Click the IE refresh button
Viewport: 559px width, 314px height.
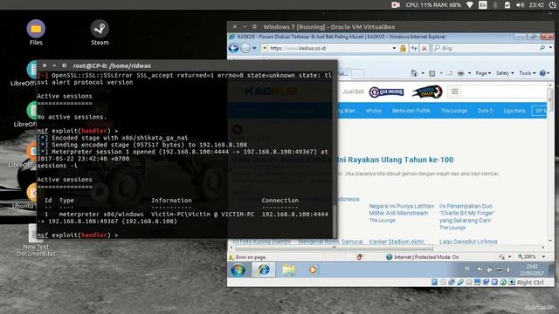[x=414, y=48]
